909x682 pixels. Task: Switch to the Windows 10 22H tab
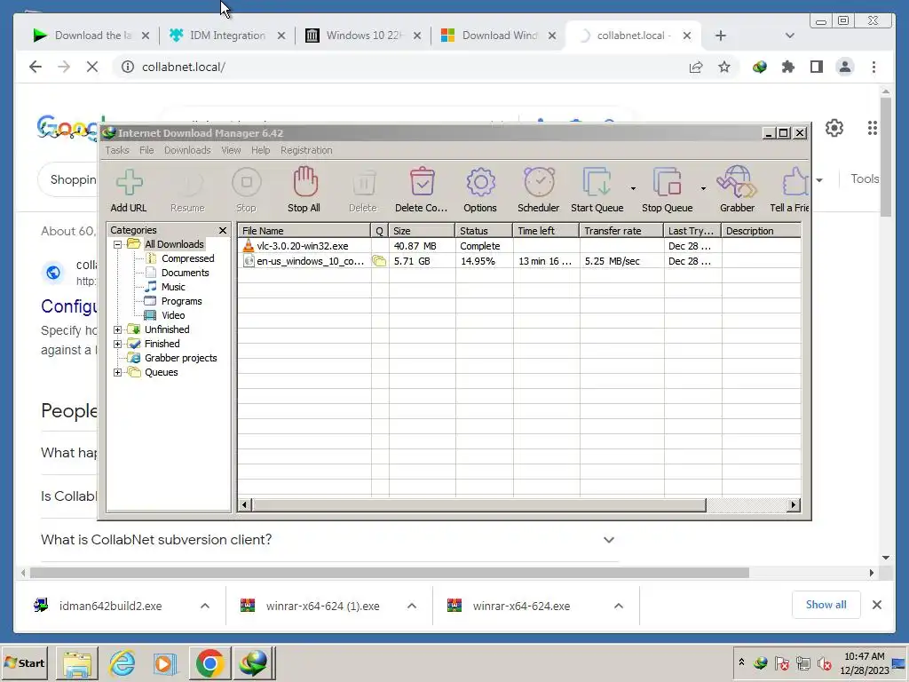[364, 36]
